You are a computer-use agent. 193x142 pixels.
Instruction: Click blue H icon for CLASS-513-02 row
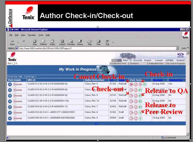coord(10,84)
